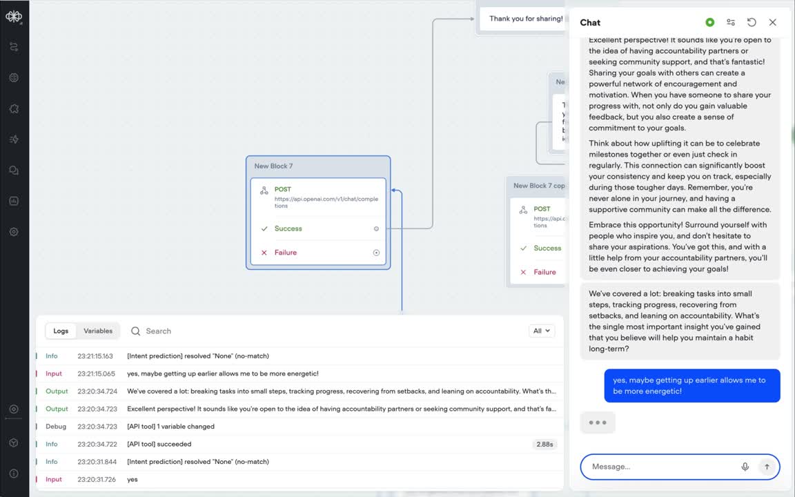Click Success checkmark in New Block 7 copy
The image size is (795, 497).
(523, 248)
